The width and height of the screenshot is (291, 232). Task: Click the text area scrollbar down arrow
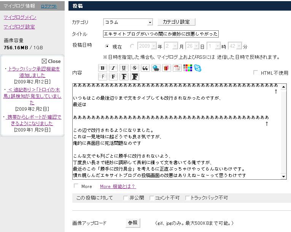tap(283, 176)
